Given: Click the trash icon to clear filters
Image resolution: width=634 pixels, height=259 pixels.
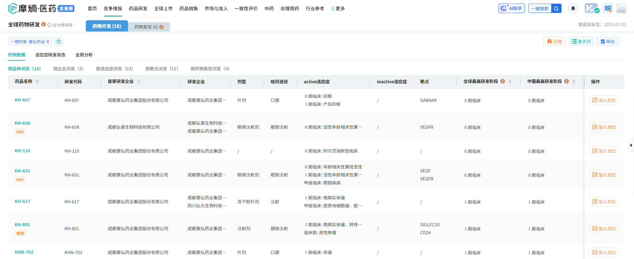Looking at the screenshot, I should click(59, 41).
